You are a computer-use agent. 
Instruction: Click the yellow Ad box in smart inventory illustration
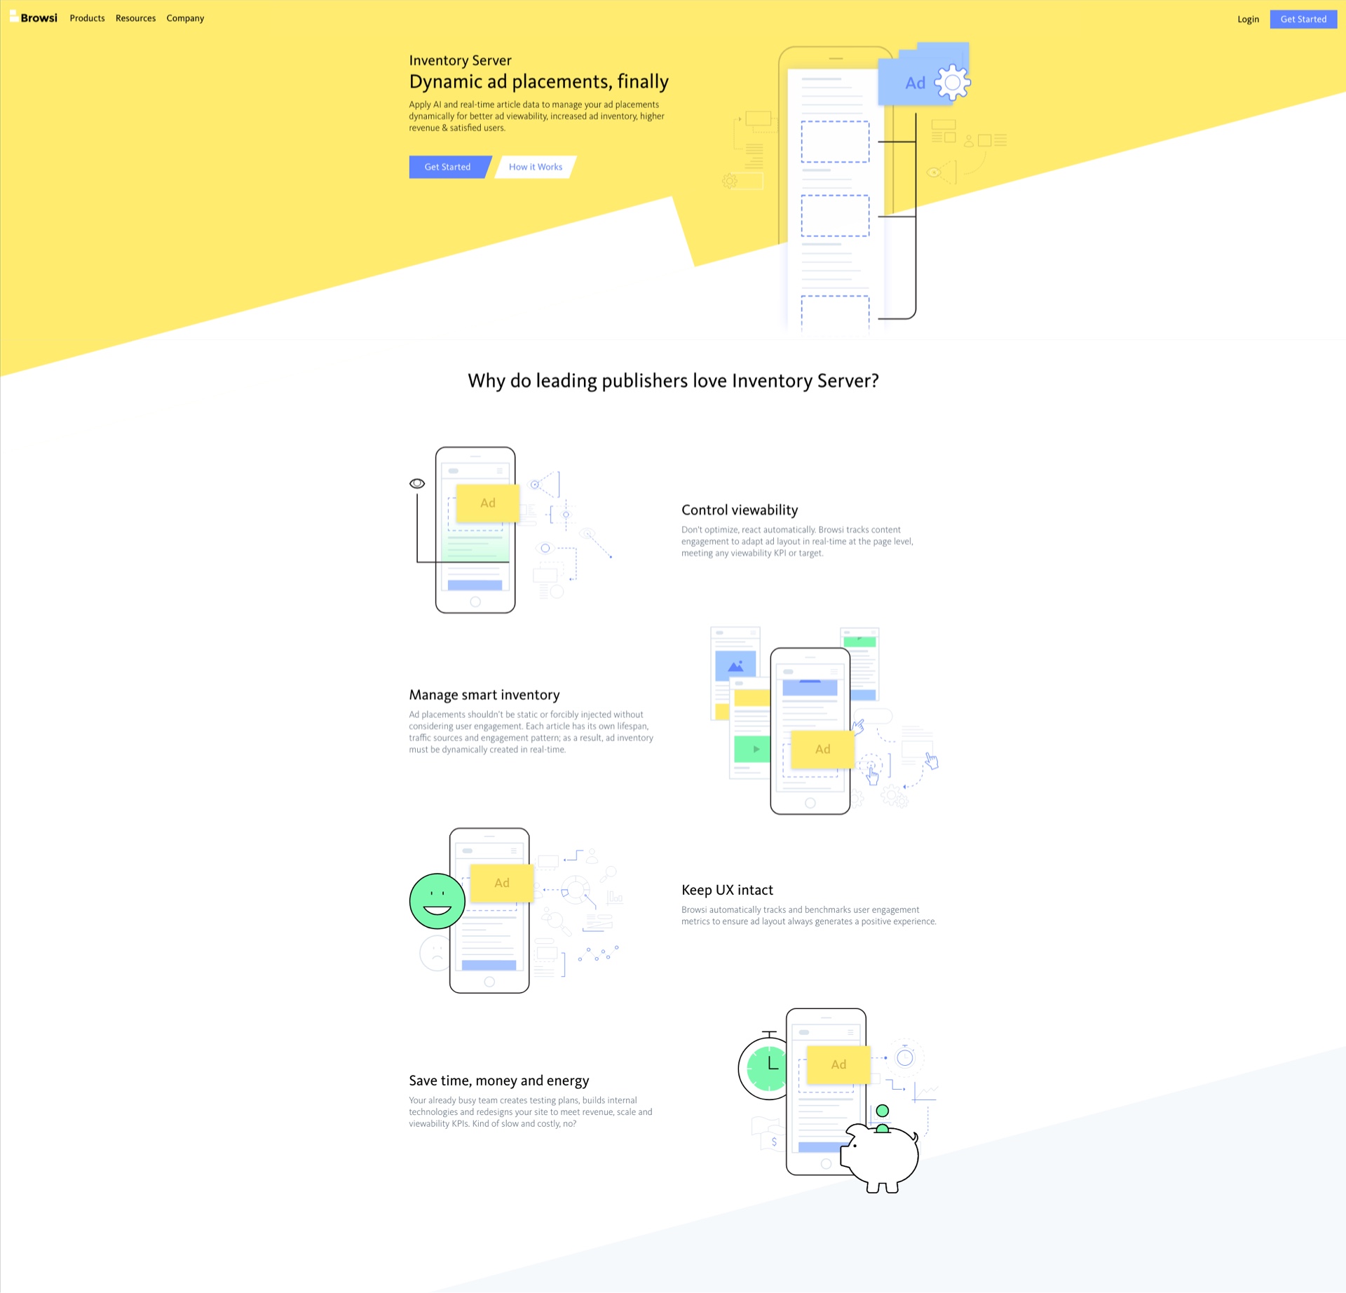[x=822, y=749]
